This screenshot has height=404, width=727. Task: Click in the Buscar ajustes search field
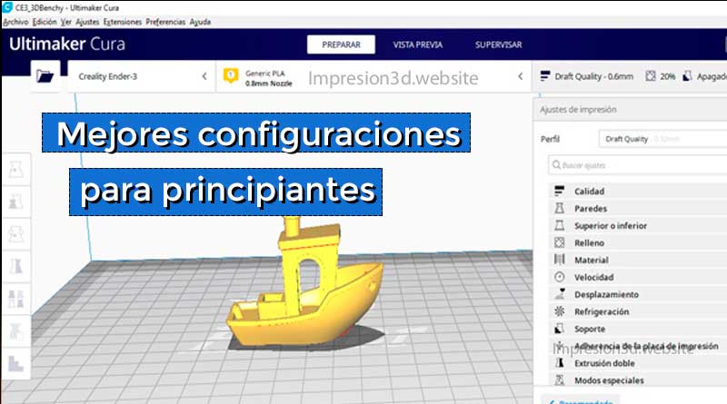point(638,165)
